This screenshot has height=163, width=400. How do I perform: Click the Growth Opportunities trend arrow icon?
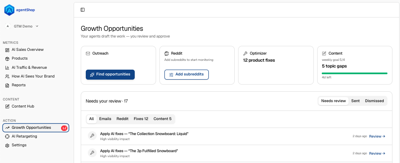[x=7, y=128]
